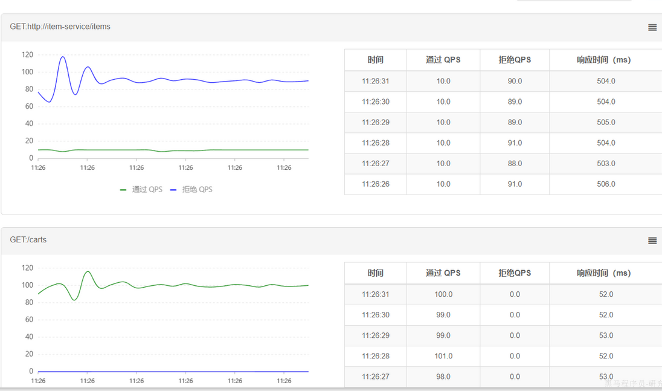Select 100.0 passed QPS cell in carts table
Screen dimensions: 662x391
443,294
